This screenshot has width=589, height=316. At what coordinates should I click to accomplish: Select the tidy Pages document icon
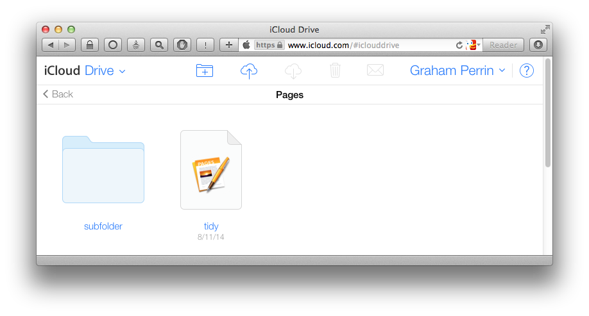[211, 170]
